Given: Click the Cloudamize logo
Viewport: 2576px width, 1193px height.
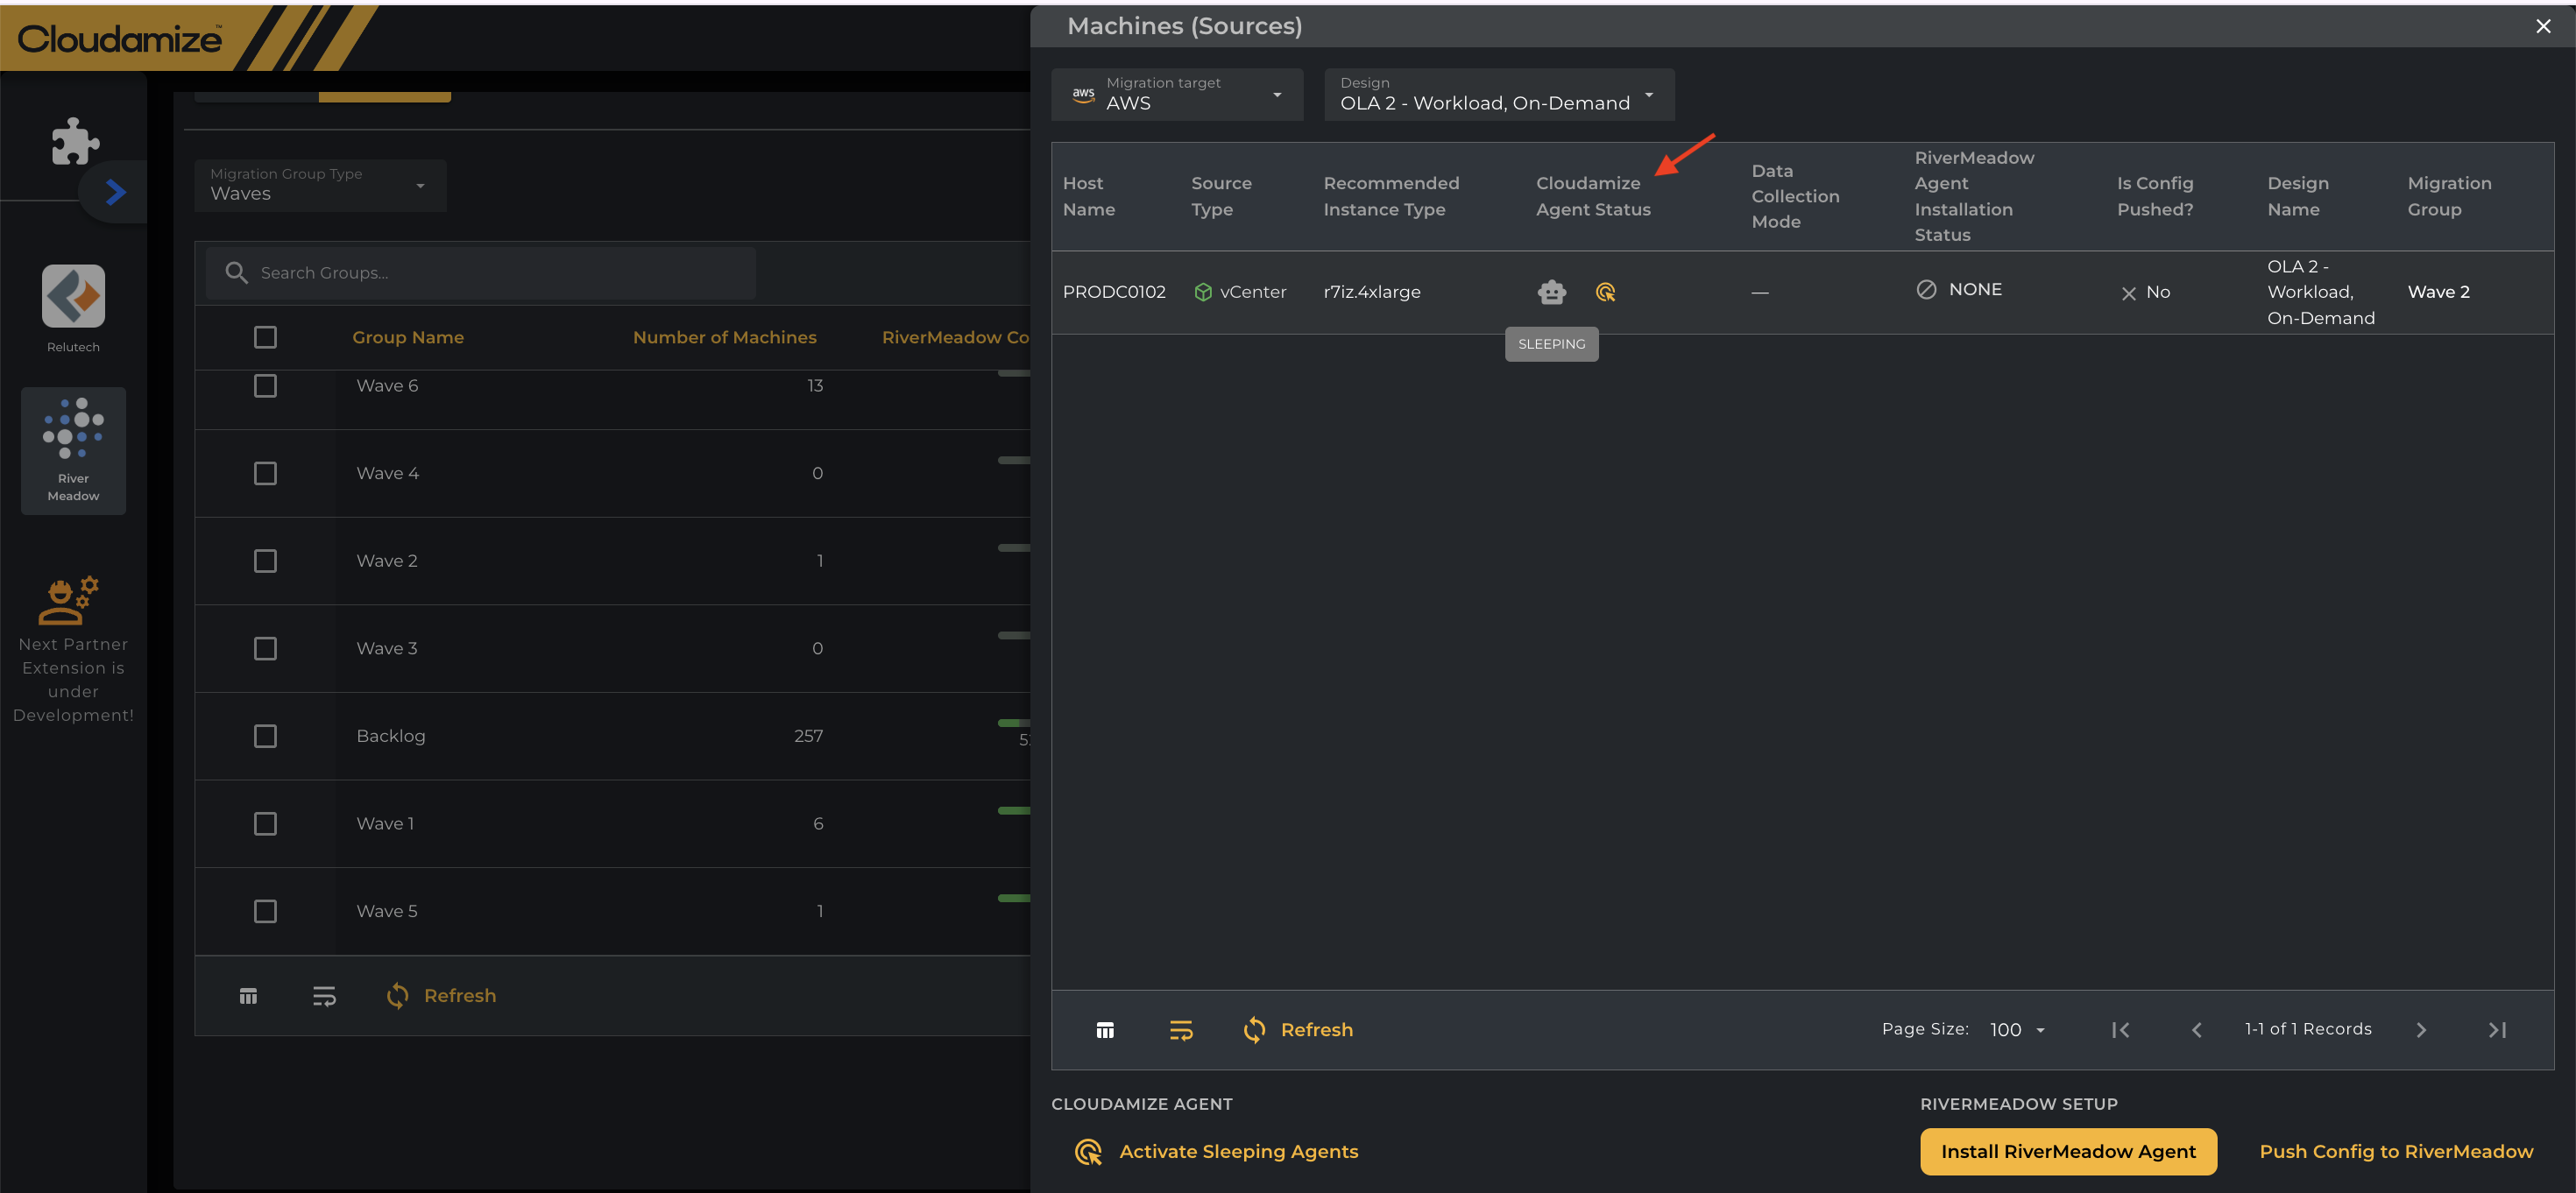Looking at the screenshot, I should coord(119,39).
